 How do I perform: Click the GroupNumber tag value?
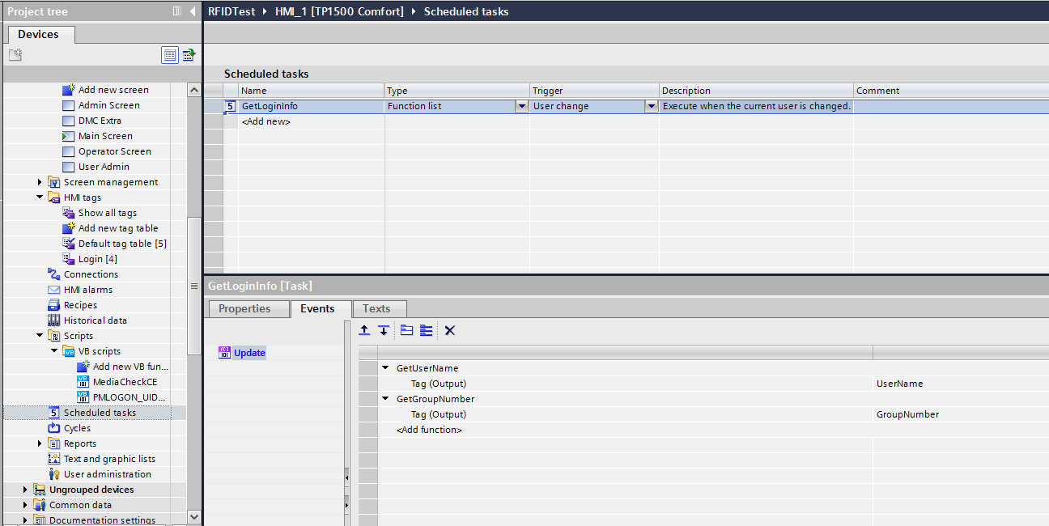click(907, 414)
